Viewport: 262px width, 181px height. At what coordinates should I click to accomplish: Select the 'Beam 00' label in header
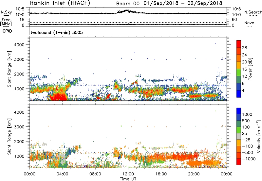coord(128,4)
